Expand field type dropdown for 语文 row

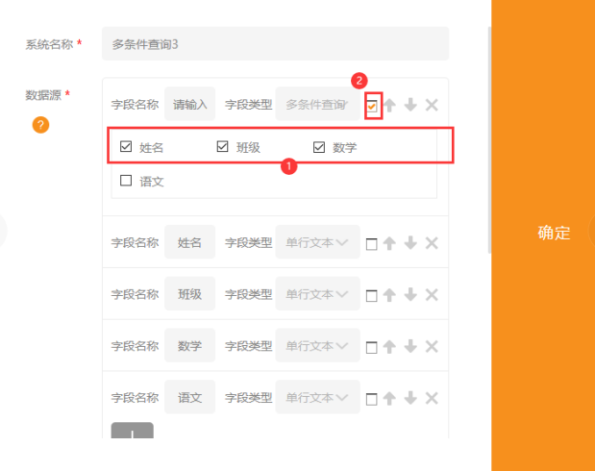[x=317, y=397]
